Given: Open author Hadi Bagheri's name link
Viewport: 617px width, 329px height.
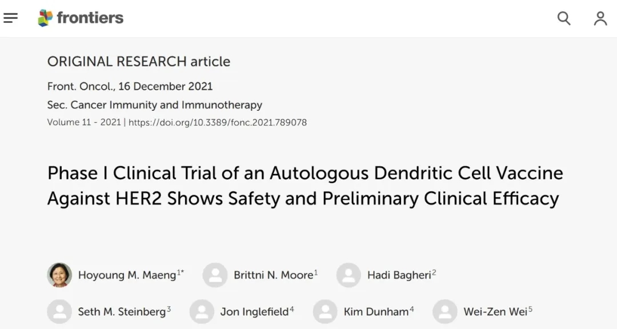Looking at the screenshot, I should click(x=399, y=275).
